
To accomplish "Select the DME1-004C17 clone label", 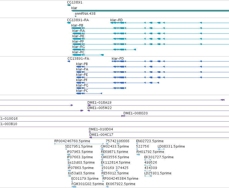I will point(101,135).
